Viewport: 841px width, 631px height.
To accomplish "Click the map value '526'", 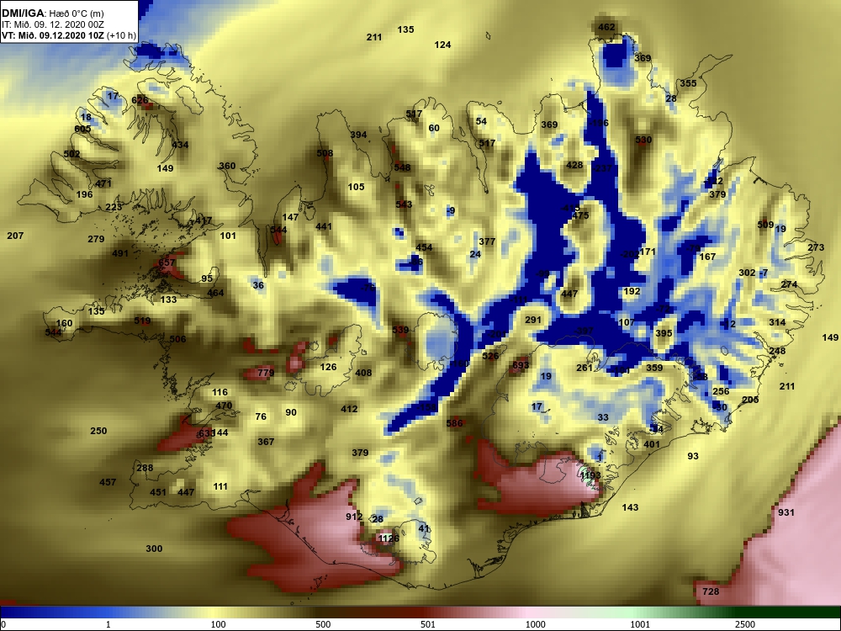I will click(x=490, y=356).
